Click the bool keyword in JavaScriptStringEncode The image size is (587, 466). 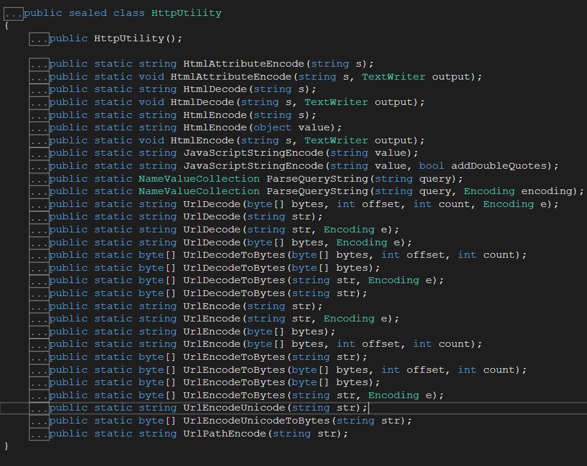point(431,166)
